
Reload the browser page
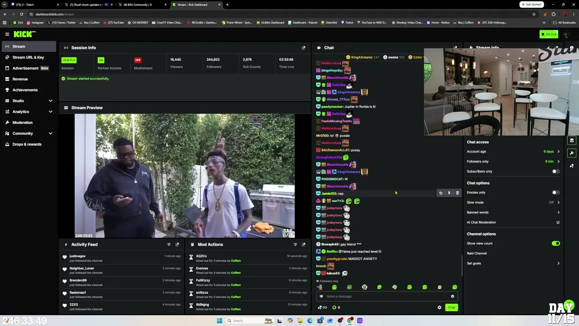21,14
